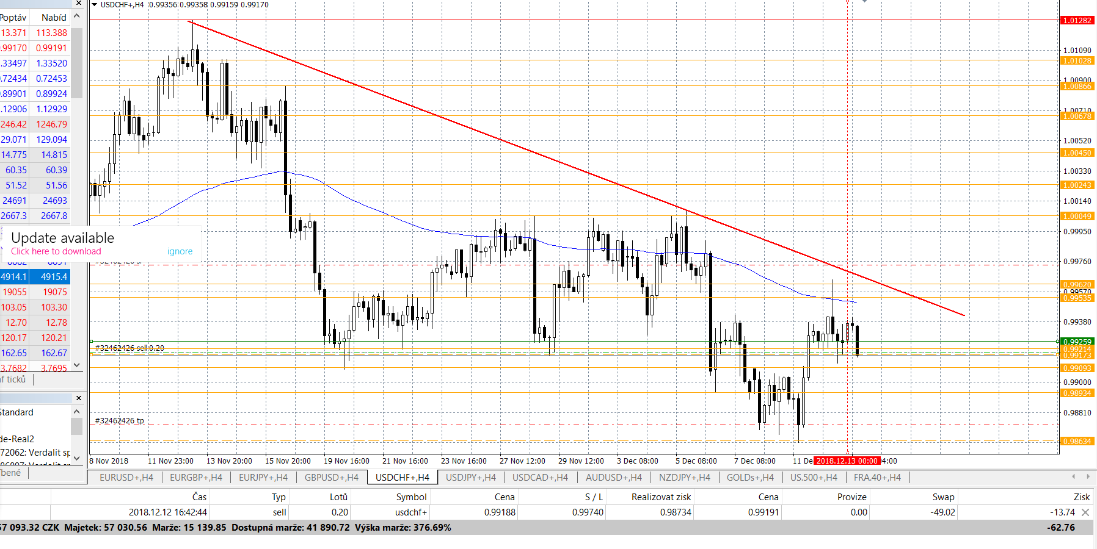This screenshot has height=549, width=1097.
Task: Click the orange 0.98634 price label
Action: pos(1077,441)
